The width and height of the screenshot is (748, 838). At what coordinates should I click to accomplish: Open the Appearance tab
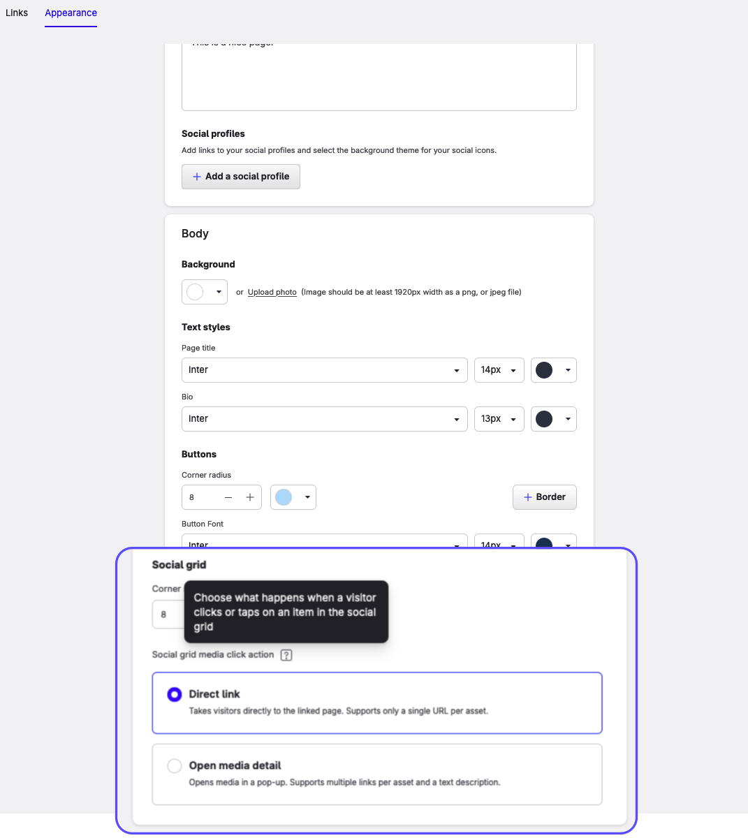tap(71, 13)
